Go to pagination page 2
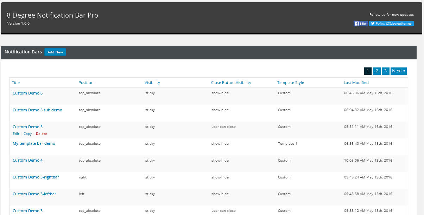424x215 pixels. click(376, 71)
